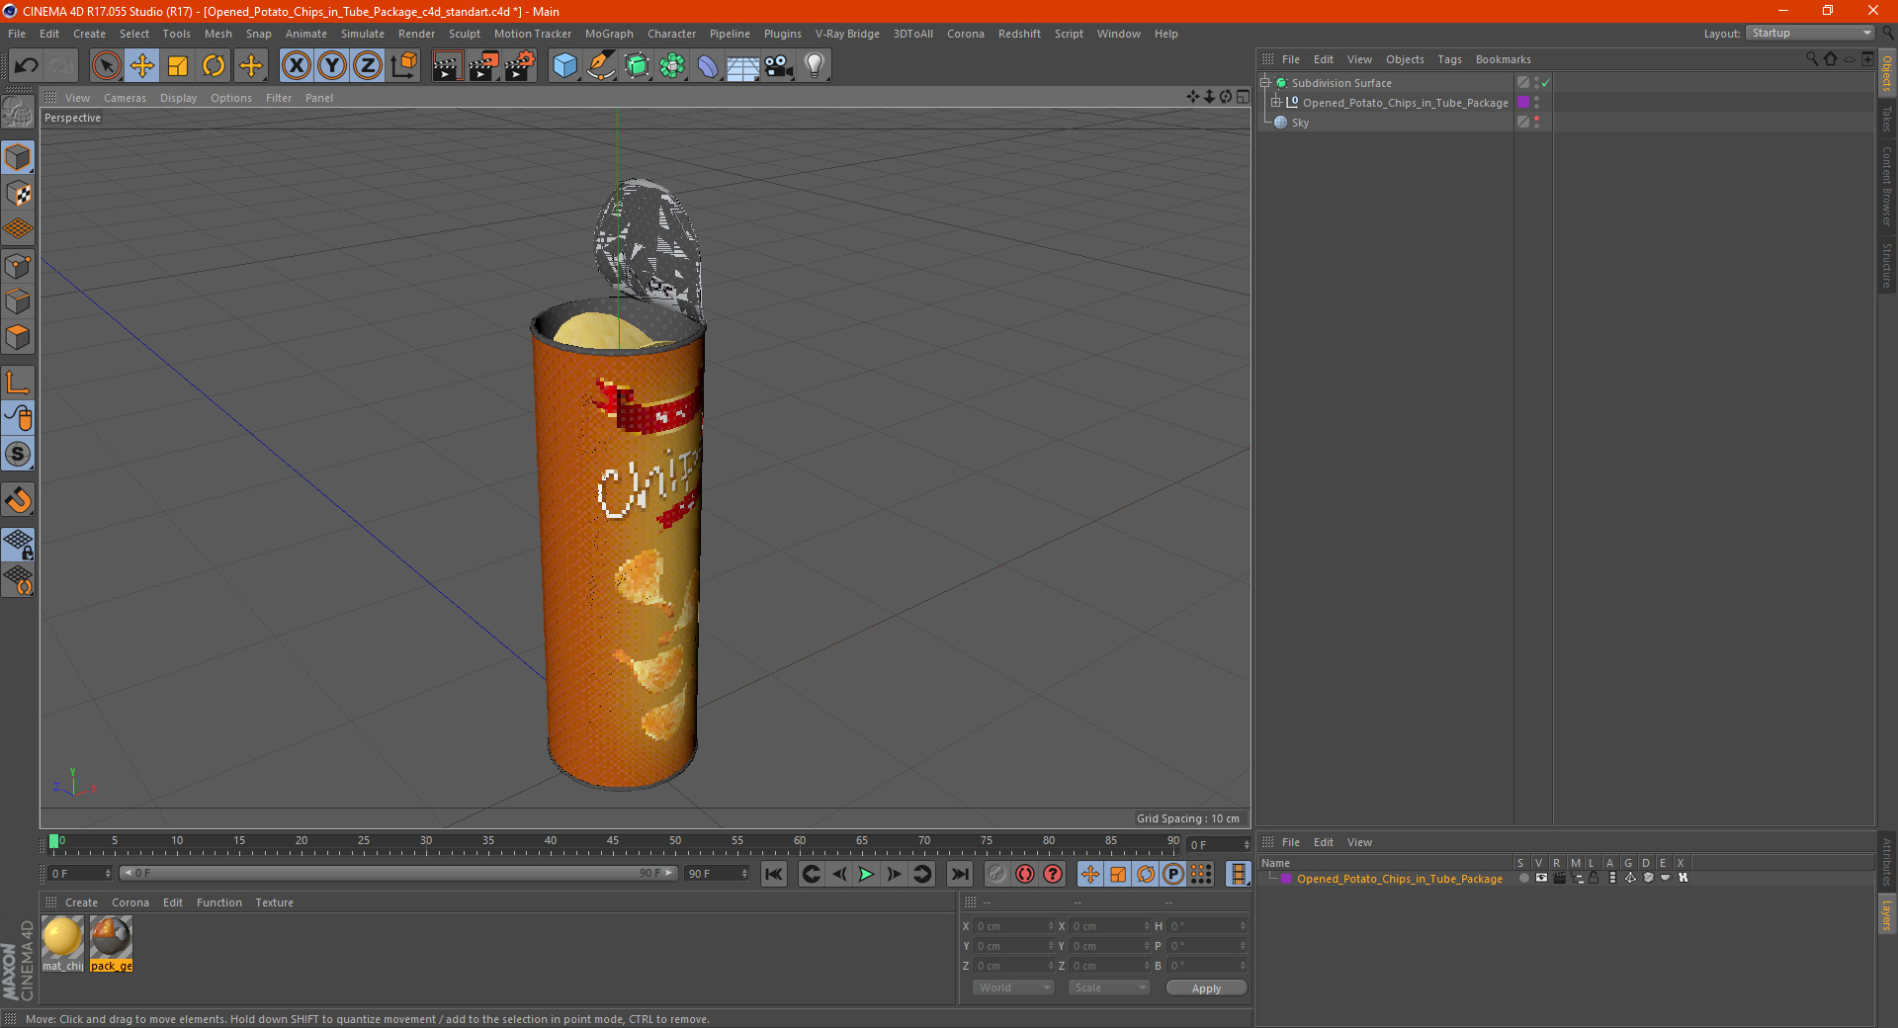Open the Simulate menu
Viewport: 1898px width, 1028px height.
pos(363,34)
